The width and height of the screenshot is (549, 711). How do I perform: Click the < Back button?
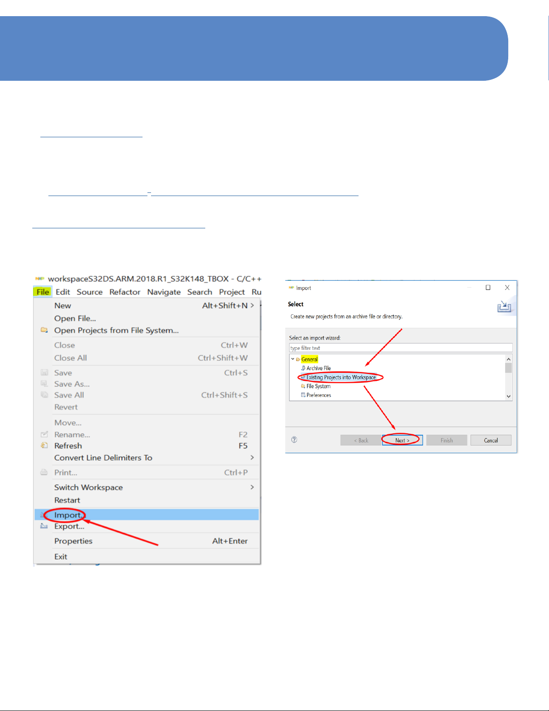[361, 441]
